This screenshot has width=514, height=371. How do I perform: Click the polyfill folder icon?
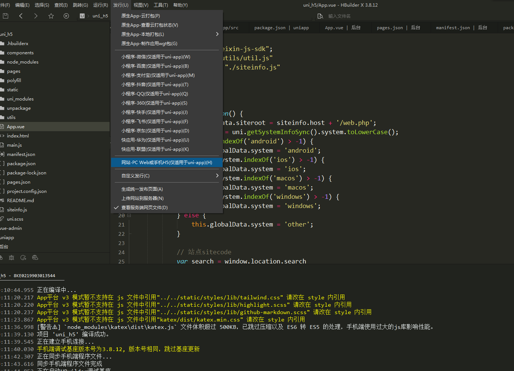[x=2, y=81]
